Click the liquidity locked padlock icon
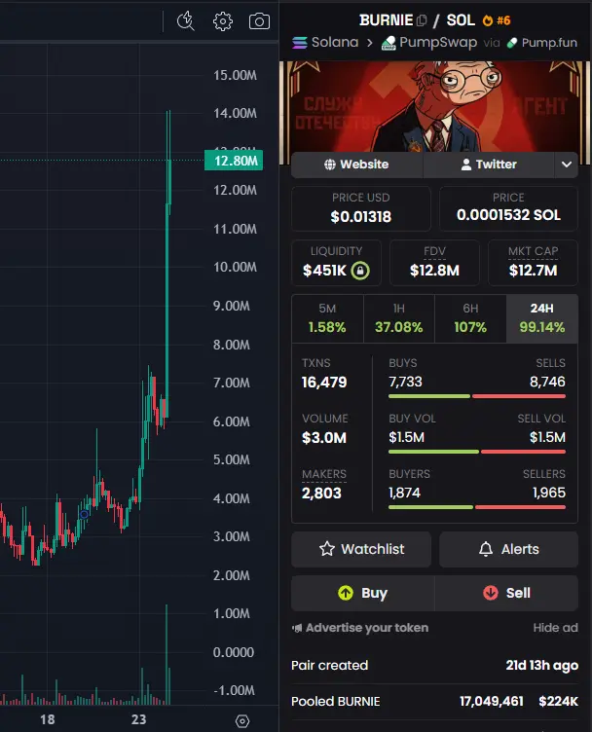 click(x=360, y=271)
